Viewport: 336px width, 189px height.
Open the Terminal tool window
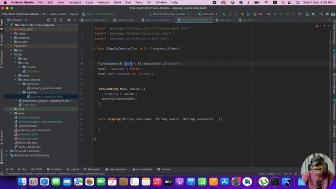point(164,169)
